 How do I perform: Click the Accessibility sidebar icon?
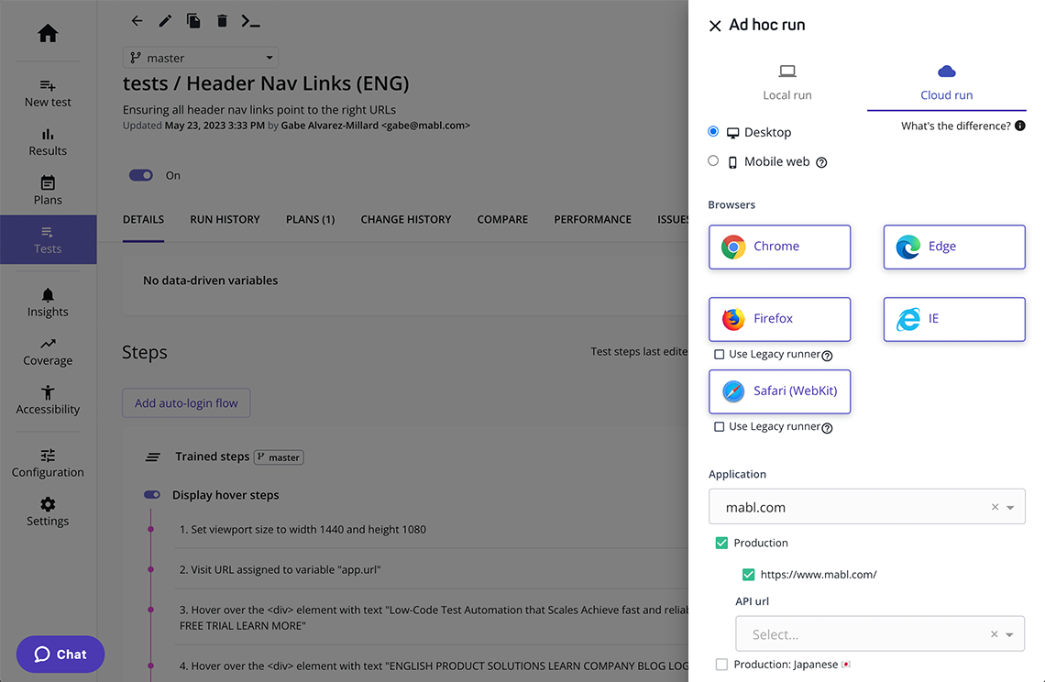click(x=48, y=395)
